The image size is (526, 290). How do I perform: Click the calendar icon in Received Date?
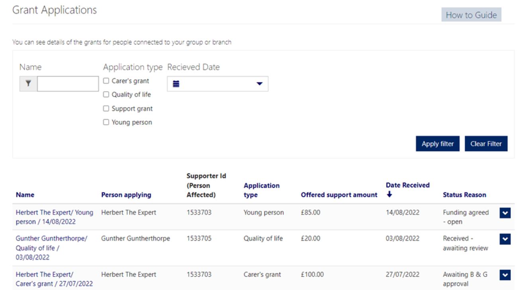(176, 84)
